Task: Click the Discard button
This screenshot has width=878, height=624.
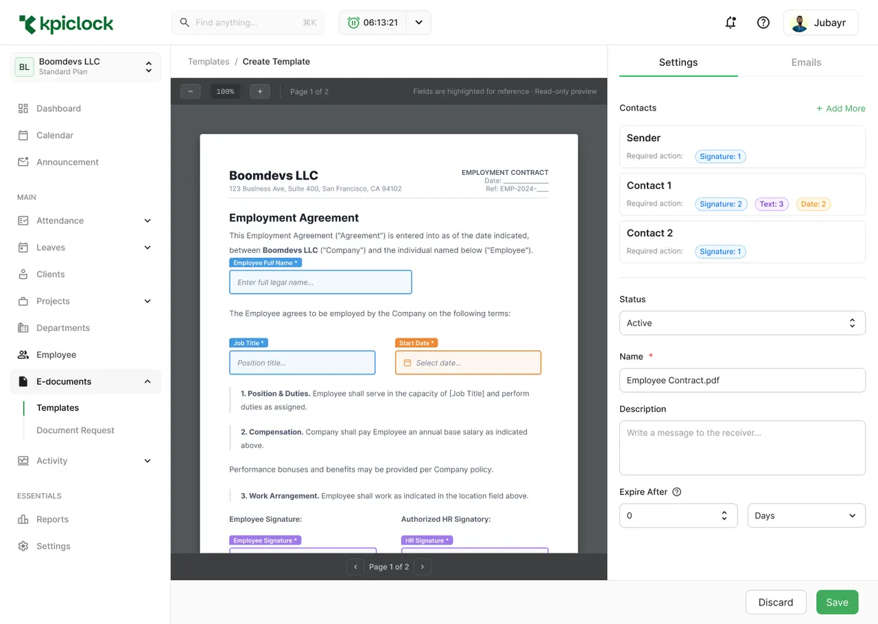Action: pyautogui.click(x=776, y=602)
